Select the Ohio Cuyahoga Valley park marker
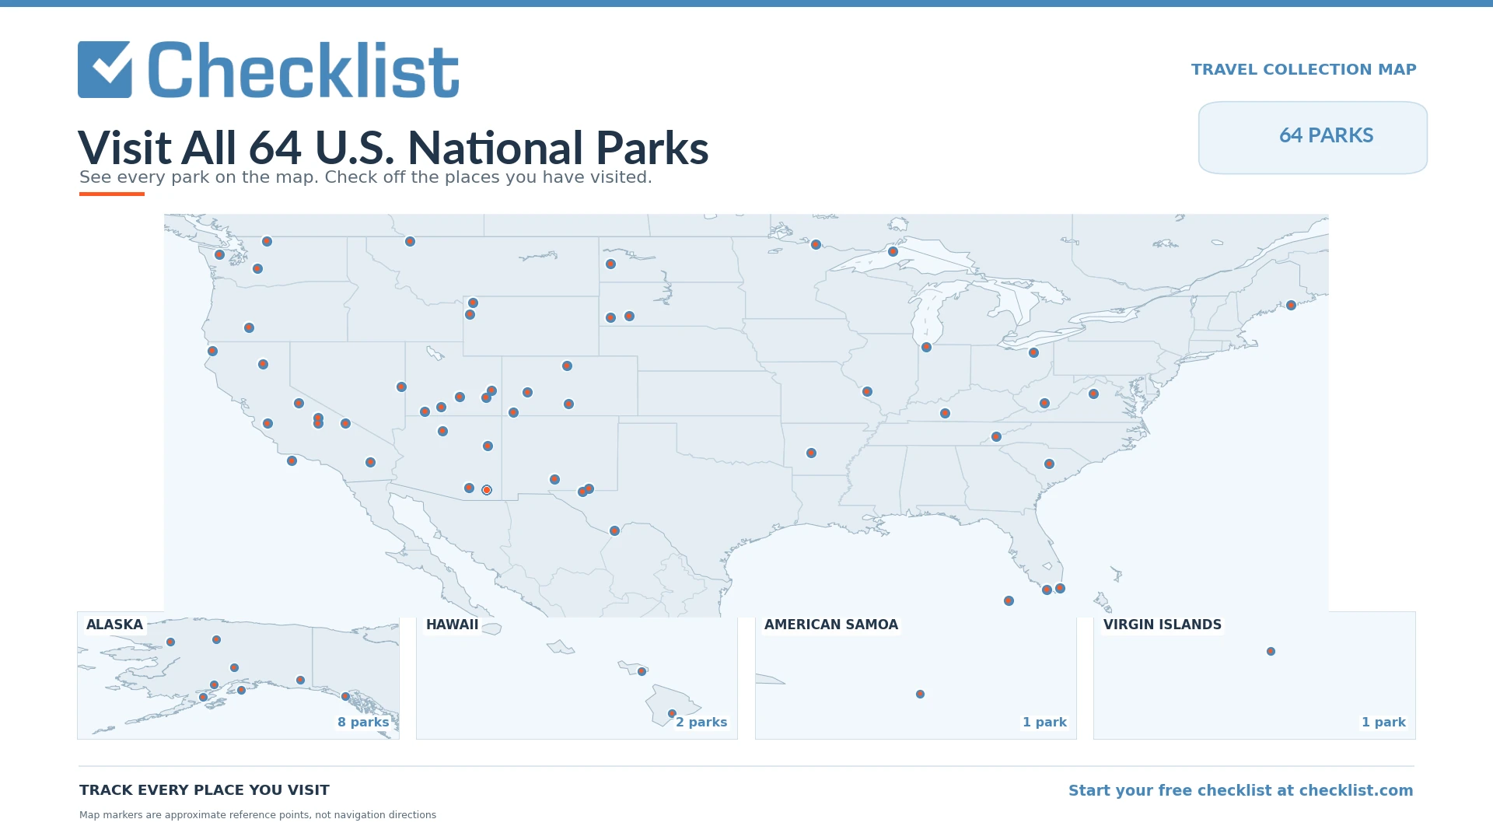Screen dimensions: 1493x840 point(1033,352)
